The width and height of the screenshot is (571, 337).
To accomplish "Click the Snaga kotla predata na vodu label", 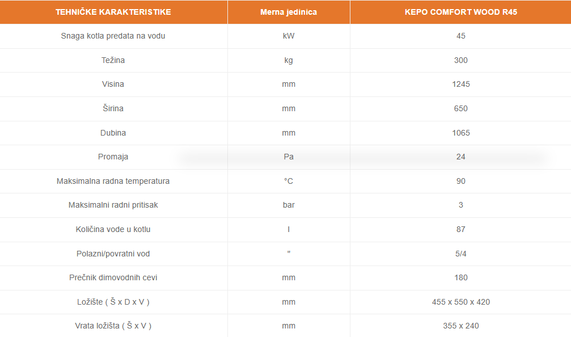I will pos(113,36).
